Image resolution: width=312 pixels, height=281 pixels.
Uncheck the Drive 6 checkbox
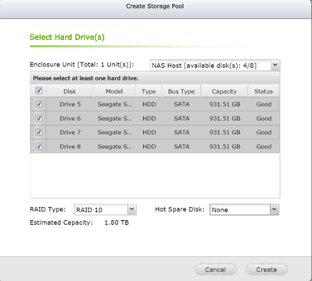(x=39, y=119)
